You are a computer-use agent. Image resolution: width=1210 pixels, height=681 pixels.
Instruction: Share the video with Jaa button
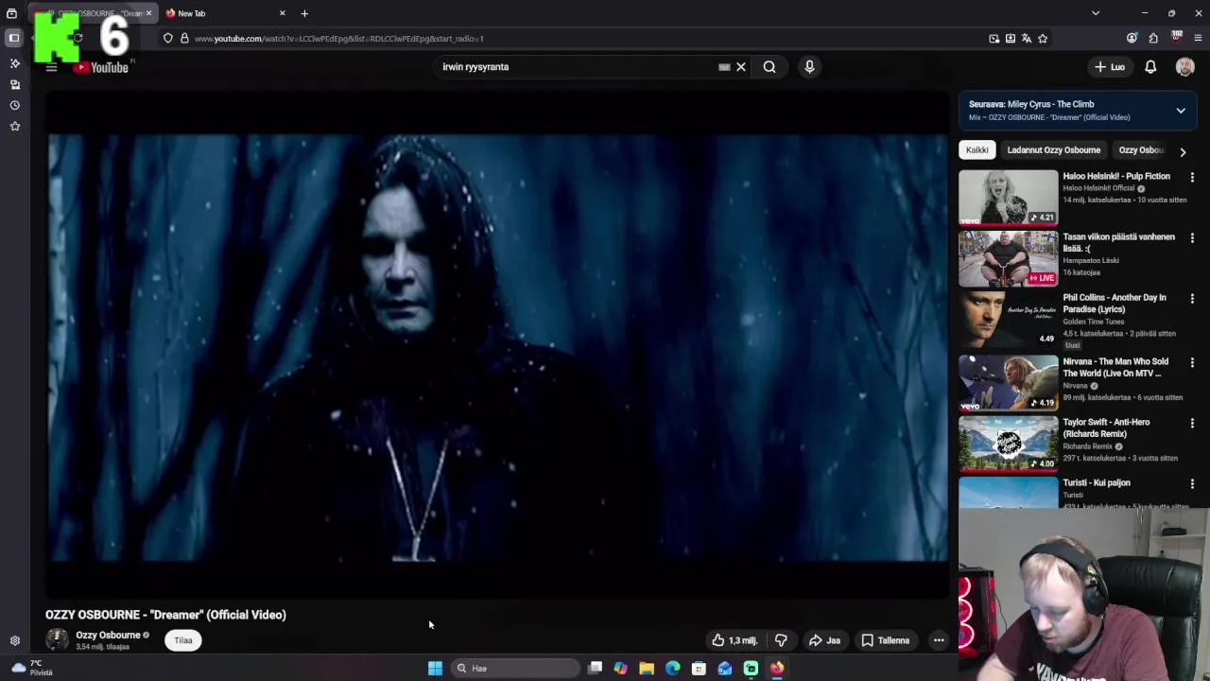click(x=824, y=640)
